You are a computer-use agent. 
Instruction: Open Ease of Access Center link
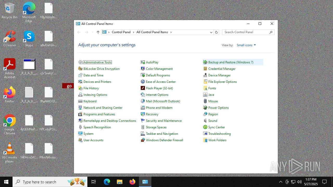(x=161, y=82)
